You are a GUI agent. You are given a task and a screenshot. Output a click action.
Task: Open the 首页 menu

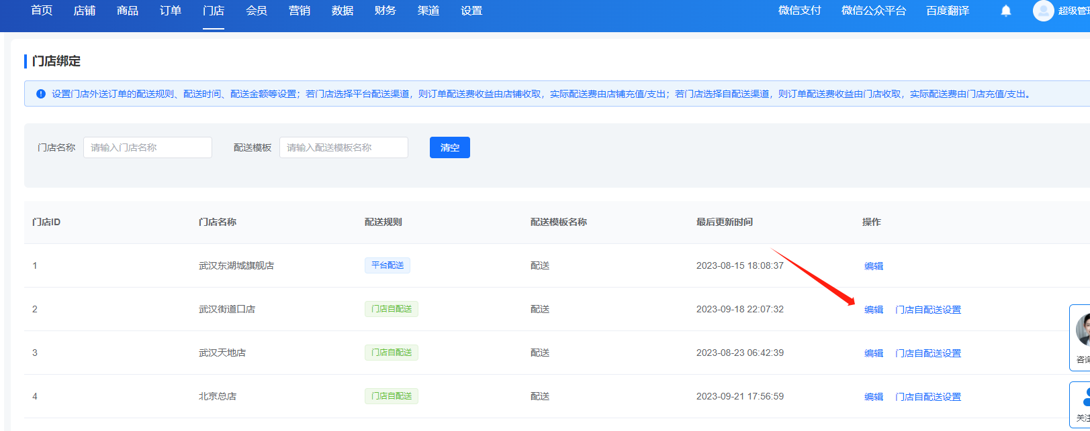[x=42, y=11]
